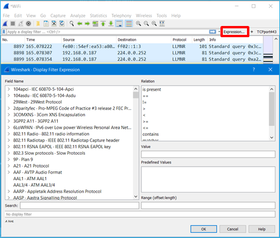Toggle auto scroll during live capture

click(119, 24)
